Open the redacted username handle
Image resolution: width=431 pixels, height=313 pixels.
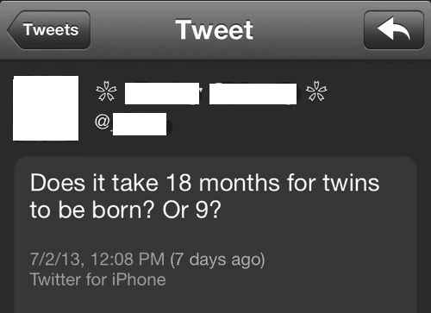coord(140,124)
